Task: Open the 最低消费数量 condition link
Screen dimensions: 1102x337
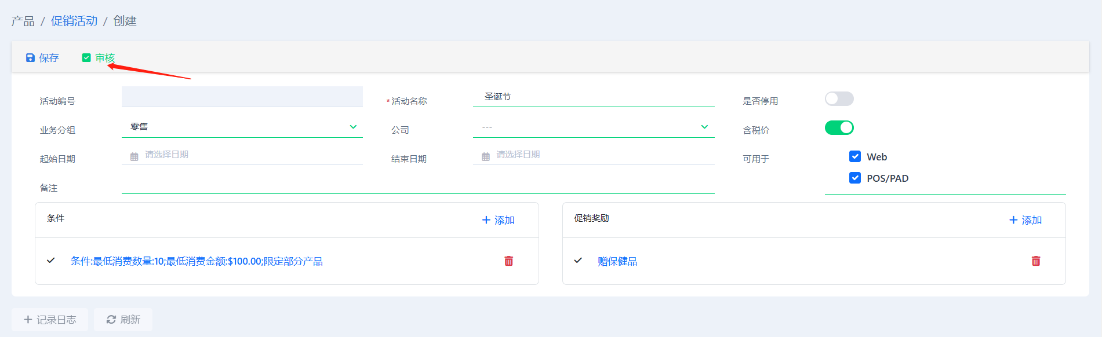Action: click(x=197, y=261)
